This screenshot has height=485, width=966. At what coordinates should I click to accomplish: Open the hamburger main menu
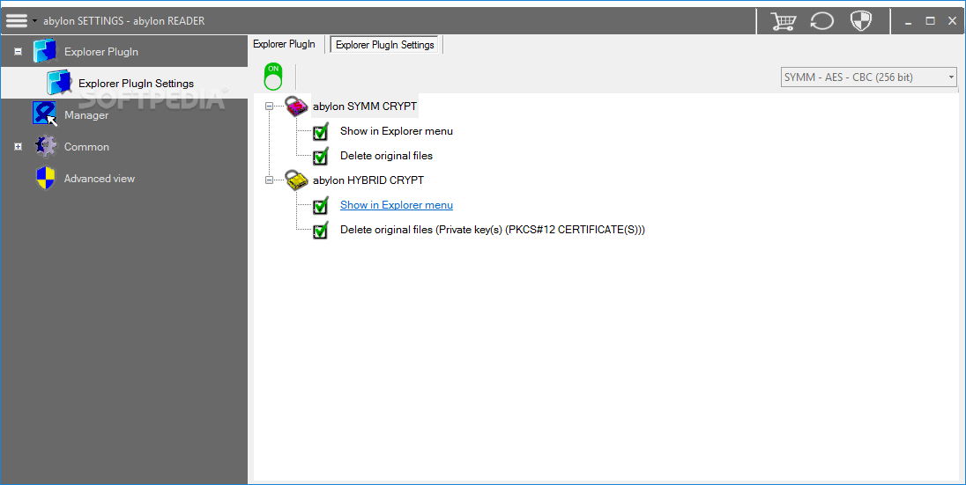17,20
